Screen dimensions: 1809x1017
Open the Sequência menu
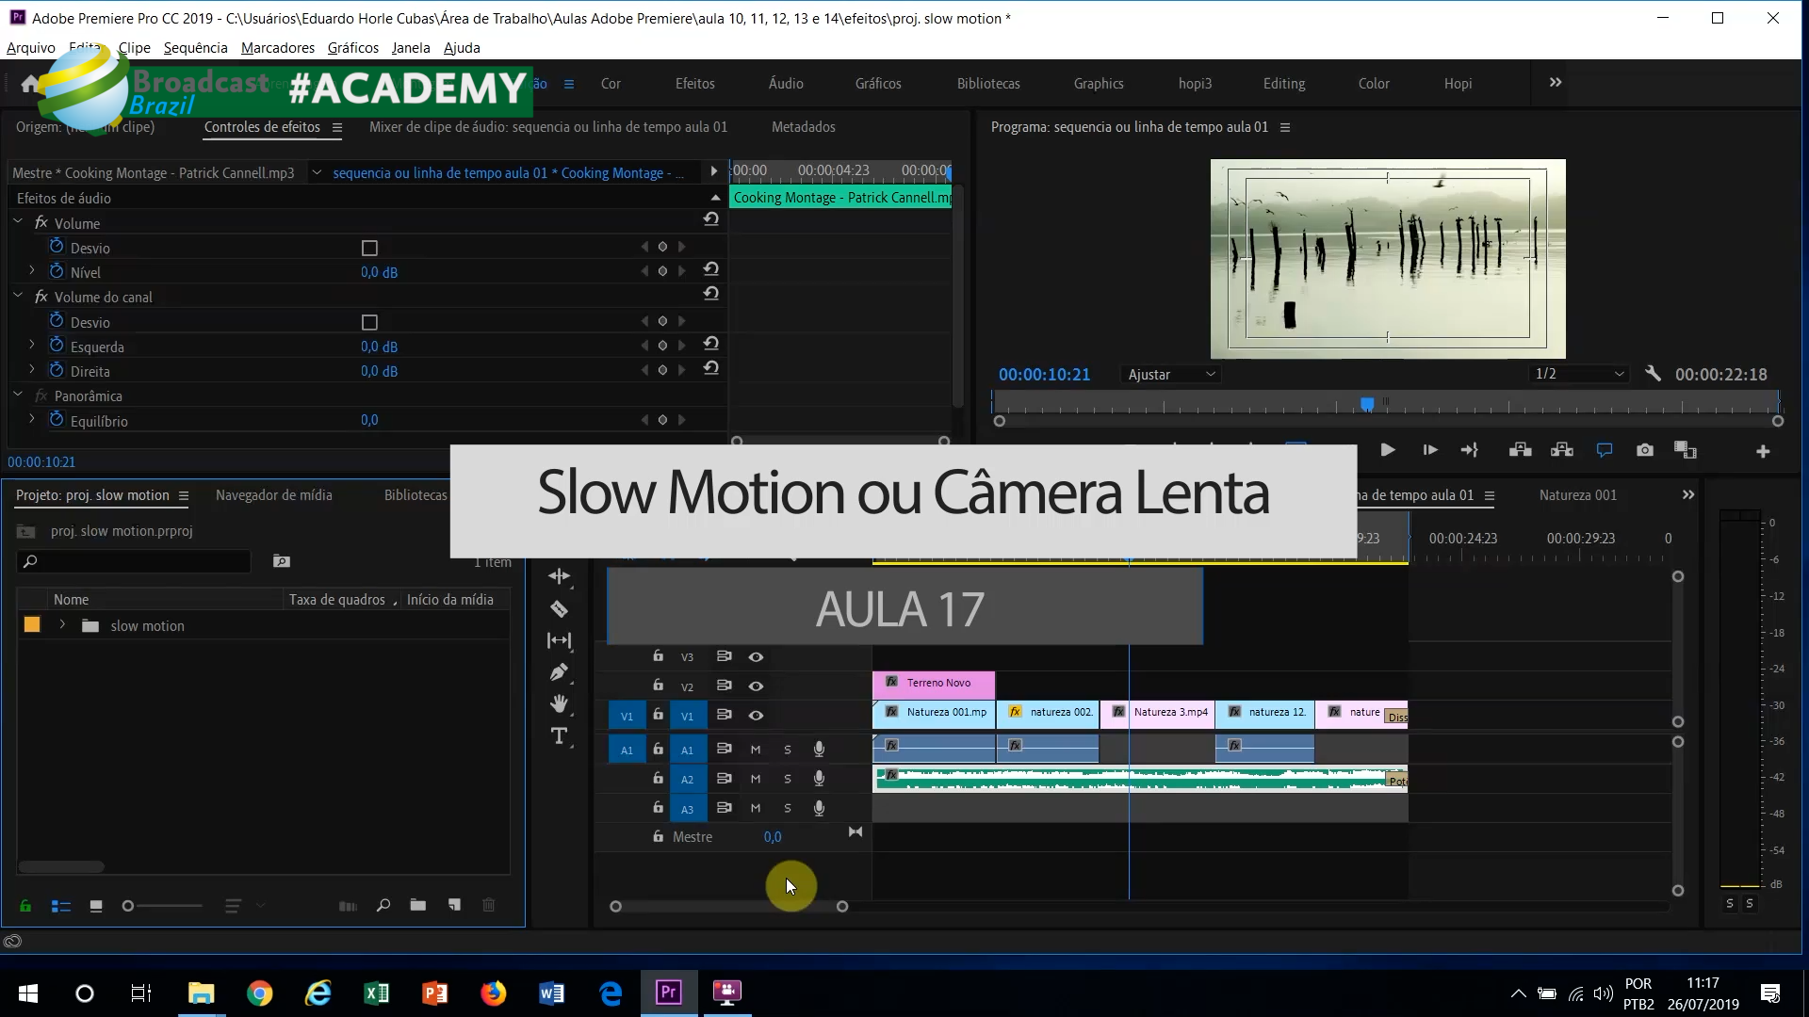(195, 48)
